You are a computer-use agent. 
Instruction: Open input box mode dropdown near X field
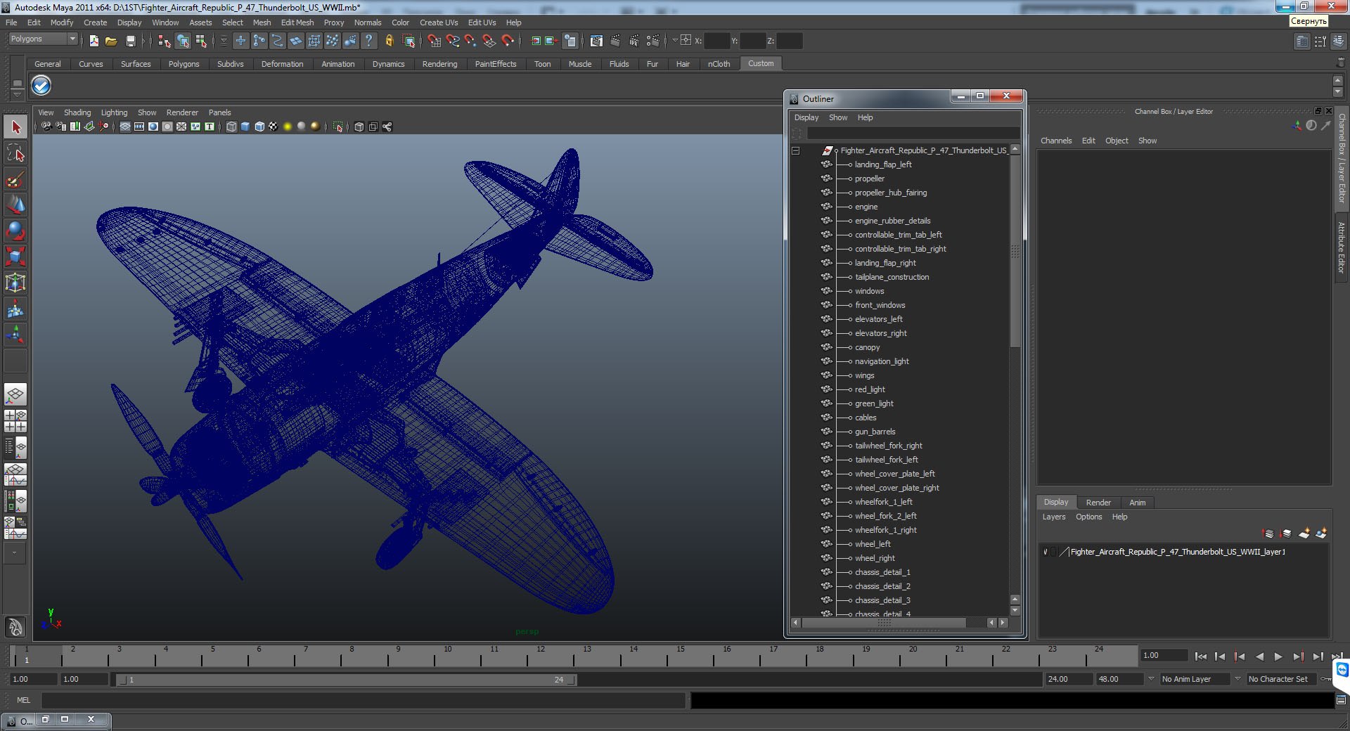point(674,41)
